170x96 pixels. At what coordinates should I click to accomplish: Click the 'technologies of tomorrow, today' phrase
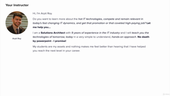point(53,37)
